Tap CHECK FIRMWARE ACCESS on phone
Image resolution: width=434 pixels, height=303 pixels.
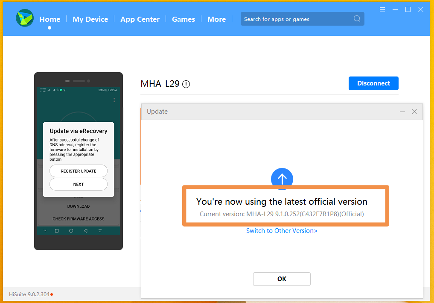[79, 219]
